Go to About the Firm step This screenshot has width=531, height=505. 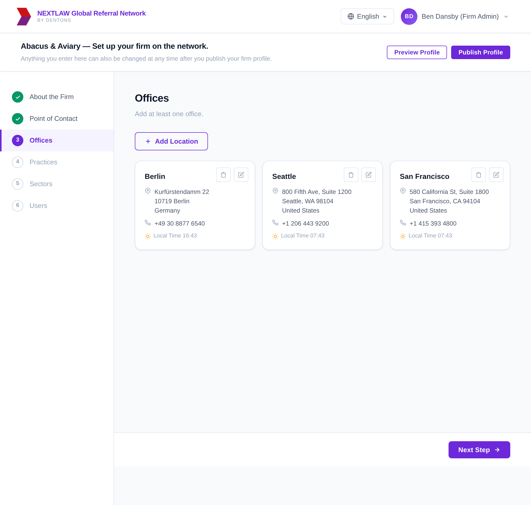click(x=51, y=97)
